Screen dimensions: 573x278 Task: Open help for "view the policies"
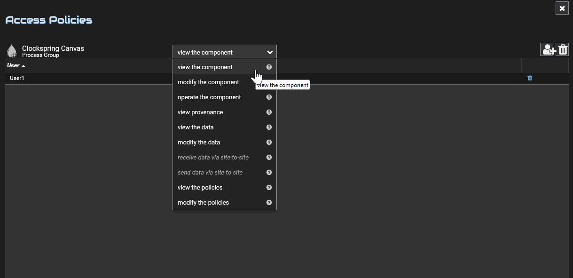tap(269, 187)
